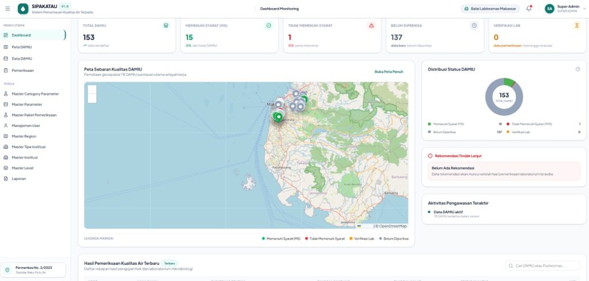
Task: Click the Permenkes No. 2/2023 card
Action: 33,270
